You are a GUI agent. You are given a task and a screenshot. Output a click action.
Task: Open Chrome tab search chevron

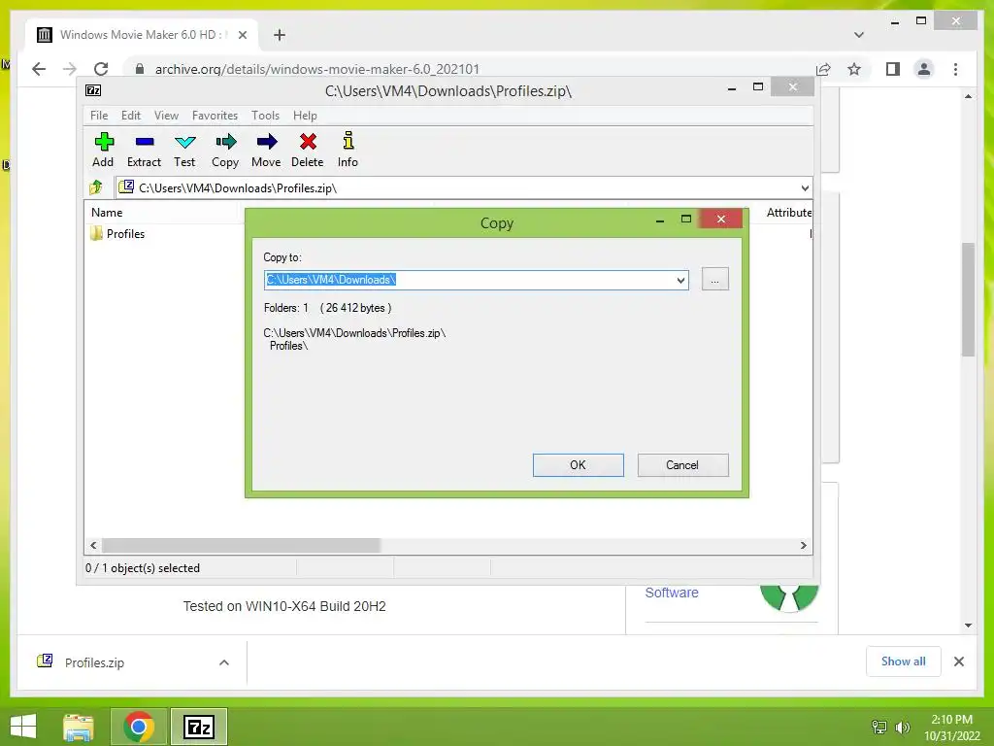[858, 35]
